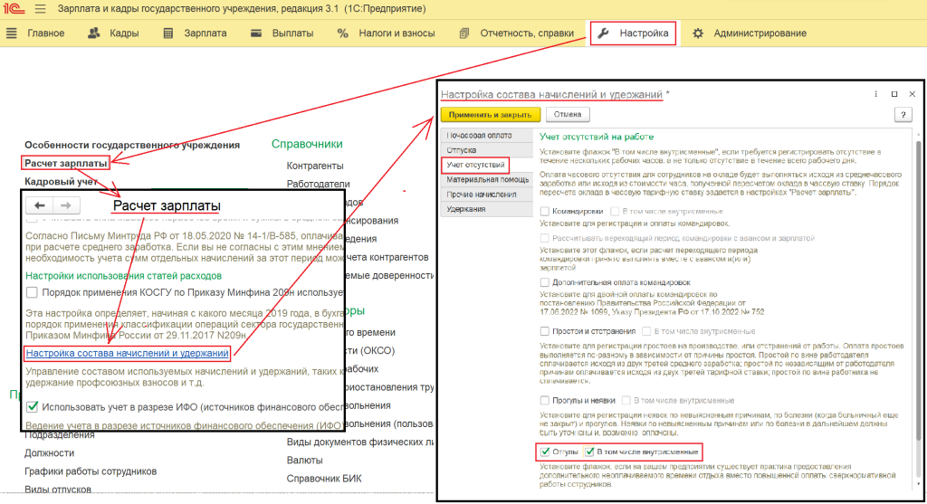Uncheck В том числе внутрисменные next to Отгулы
Viewport: 927px width, 504px height.
point(589,452)
